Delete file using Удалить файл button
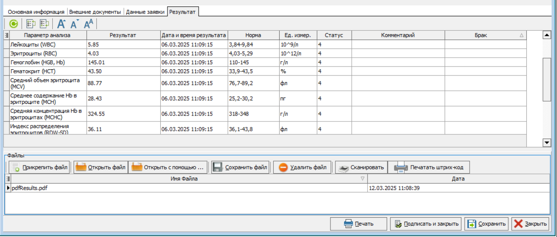Viewport: 557px width, 237px height. [303, 168]
